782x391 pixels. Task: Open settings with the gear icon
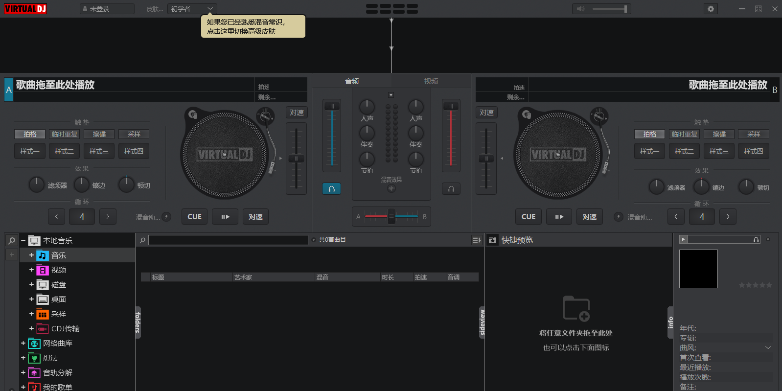711,9
